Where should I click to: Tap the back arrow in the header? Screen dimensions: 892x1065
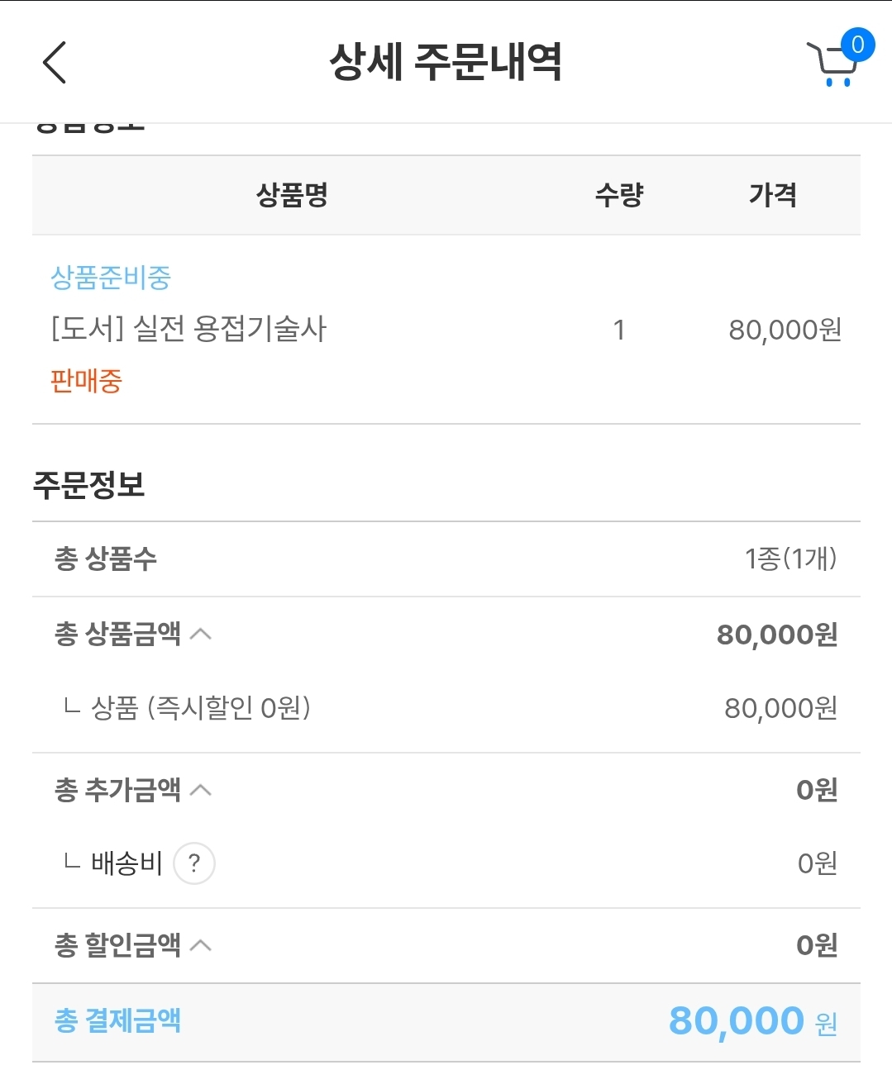pyautogui.click(x=55, y=63)
